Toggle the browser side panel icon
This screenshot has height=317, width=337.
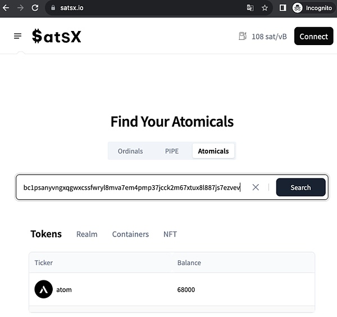click(x=283, y=8)
